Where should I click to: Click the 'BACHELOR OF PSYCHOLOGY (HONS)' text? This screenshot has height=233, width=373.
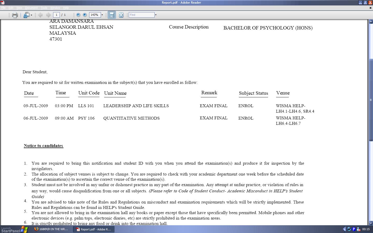[268, 28]
